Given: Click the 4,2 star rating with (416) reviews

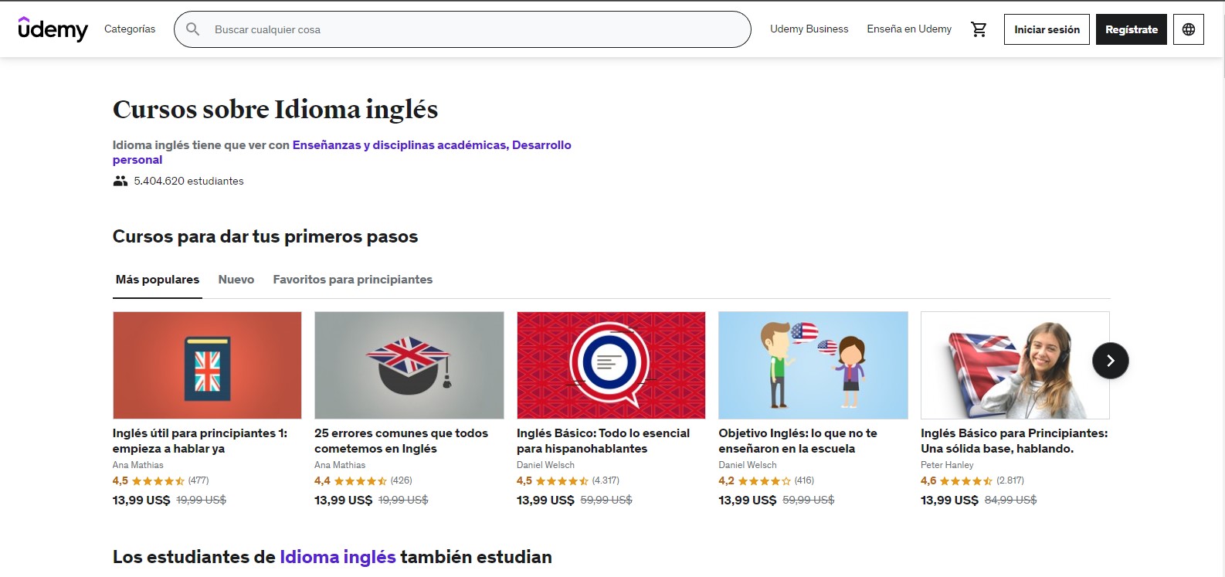Looking at the screenshot, I should (766, 480).
